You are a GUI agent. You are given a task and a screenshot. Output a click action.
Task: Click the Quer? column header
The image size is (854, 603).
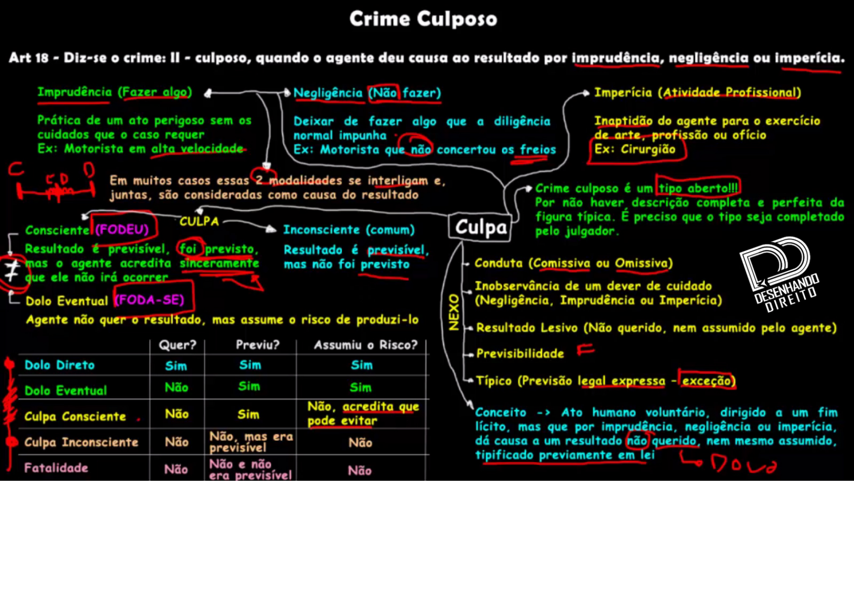177,345
